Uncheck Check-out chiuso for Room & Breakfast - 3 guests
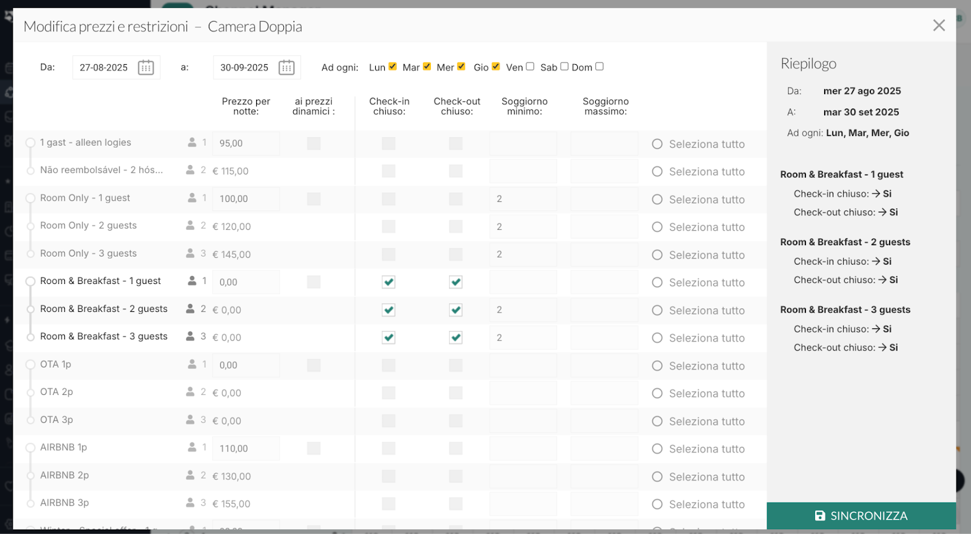Image resolution: width=971 pixels, height=534 pixels. coord(456,337)
